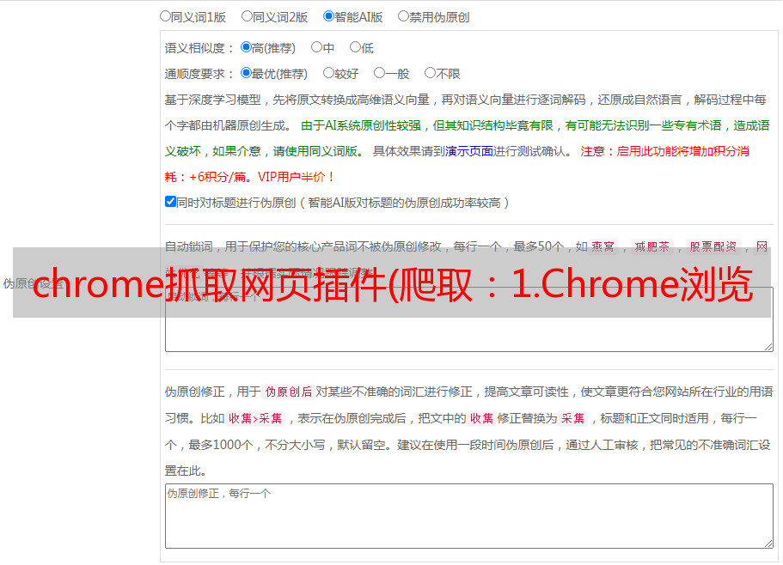Choose 一般 for 通顺度要求
This screenshot has height=565, width=783.
[379, 73]
